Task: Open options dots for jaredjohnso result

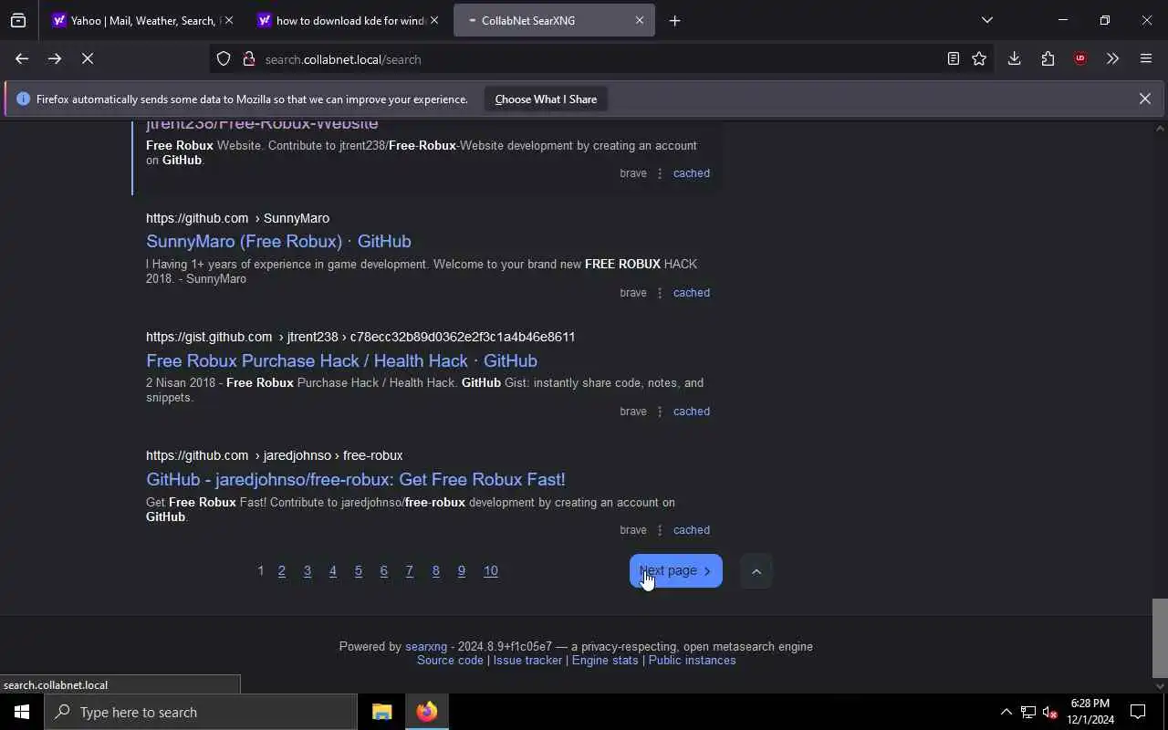Action: tap(660, 530)
